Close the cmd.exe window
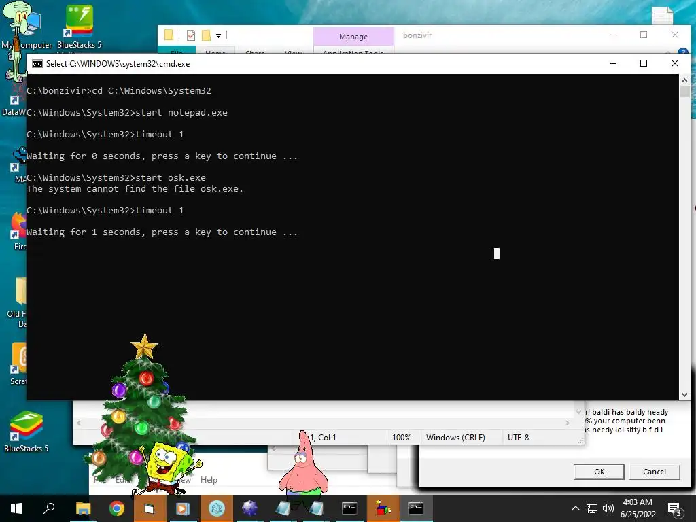This screenshot has height=522, width=696. [x=675, y=63]
